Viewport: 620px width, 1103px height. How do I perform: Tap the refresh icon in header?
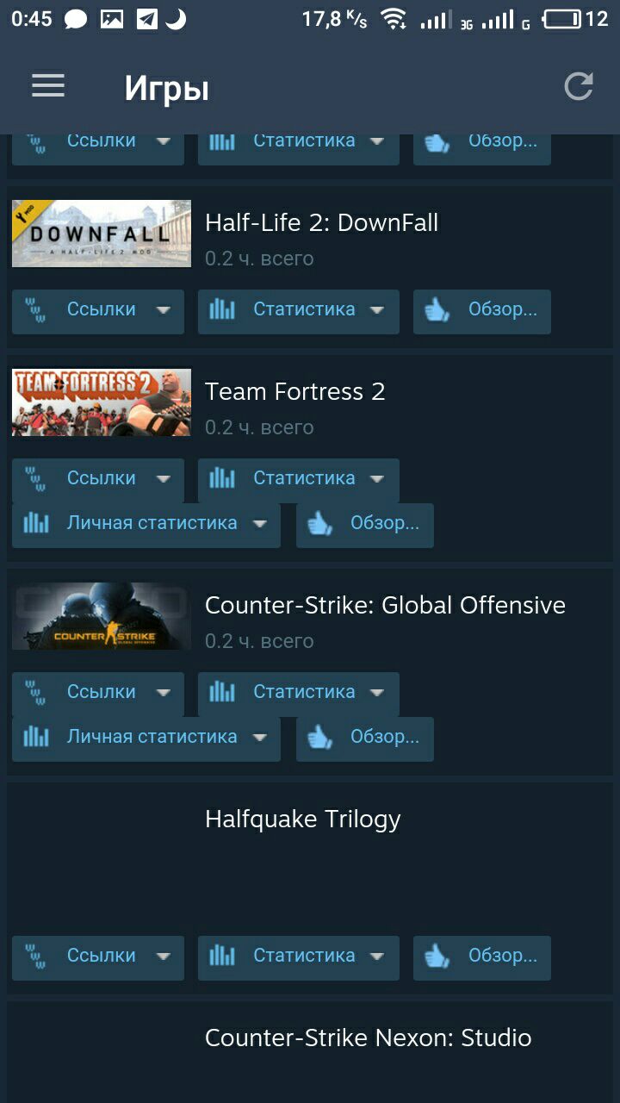point(579,86)
